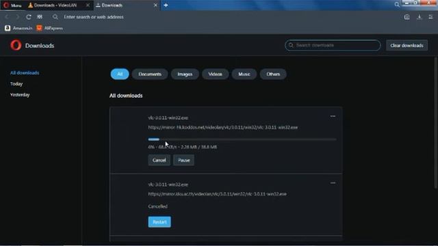Image resolution: width=438 pixels, height=246 pixels.
Task: Click the tab search magnifier icon
Action: click(397, 5)
